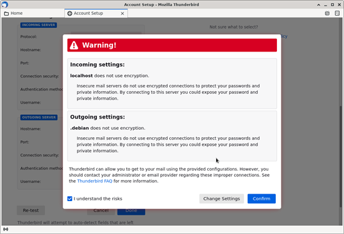Select the Account Setup tab

[x=96, y=14]
